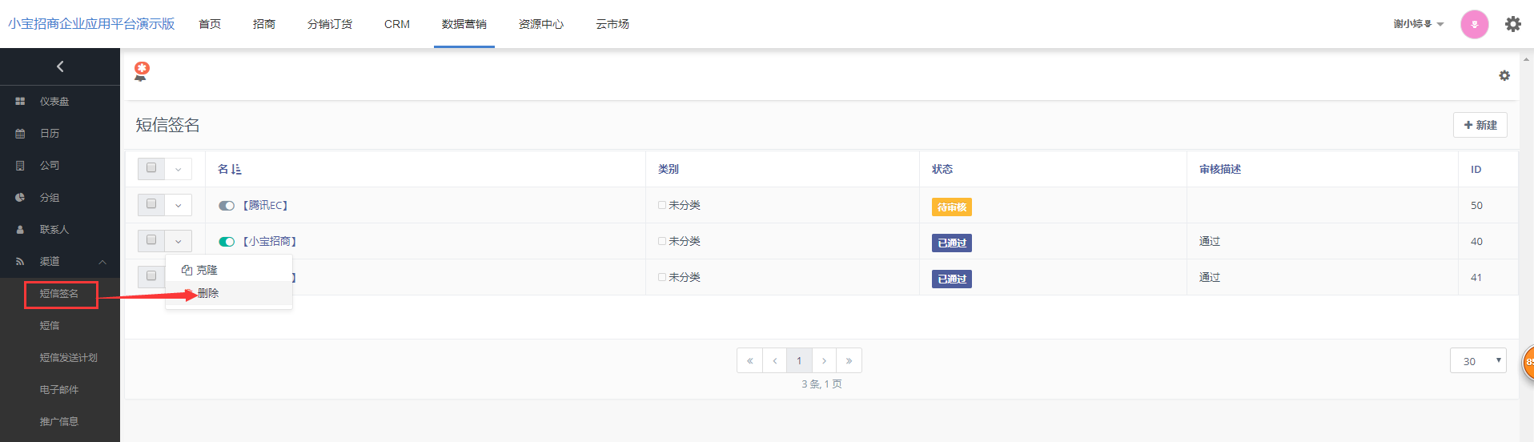
Task: Tick the checkbox for the 腾讯EC row
Action: tap(151, 204)
